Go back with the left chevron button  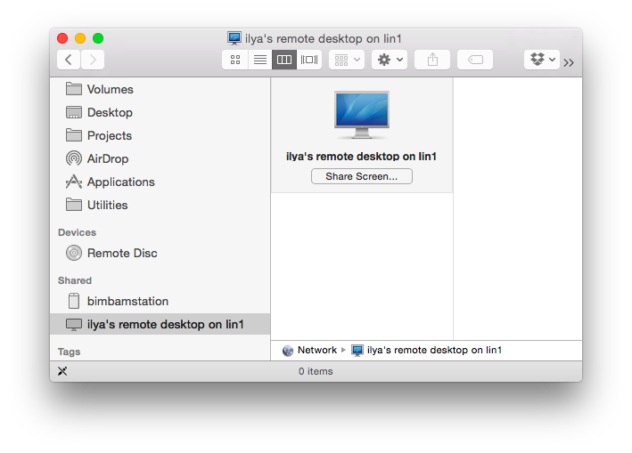[x=69, y=60]
